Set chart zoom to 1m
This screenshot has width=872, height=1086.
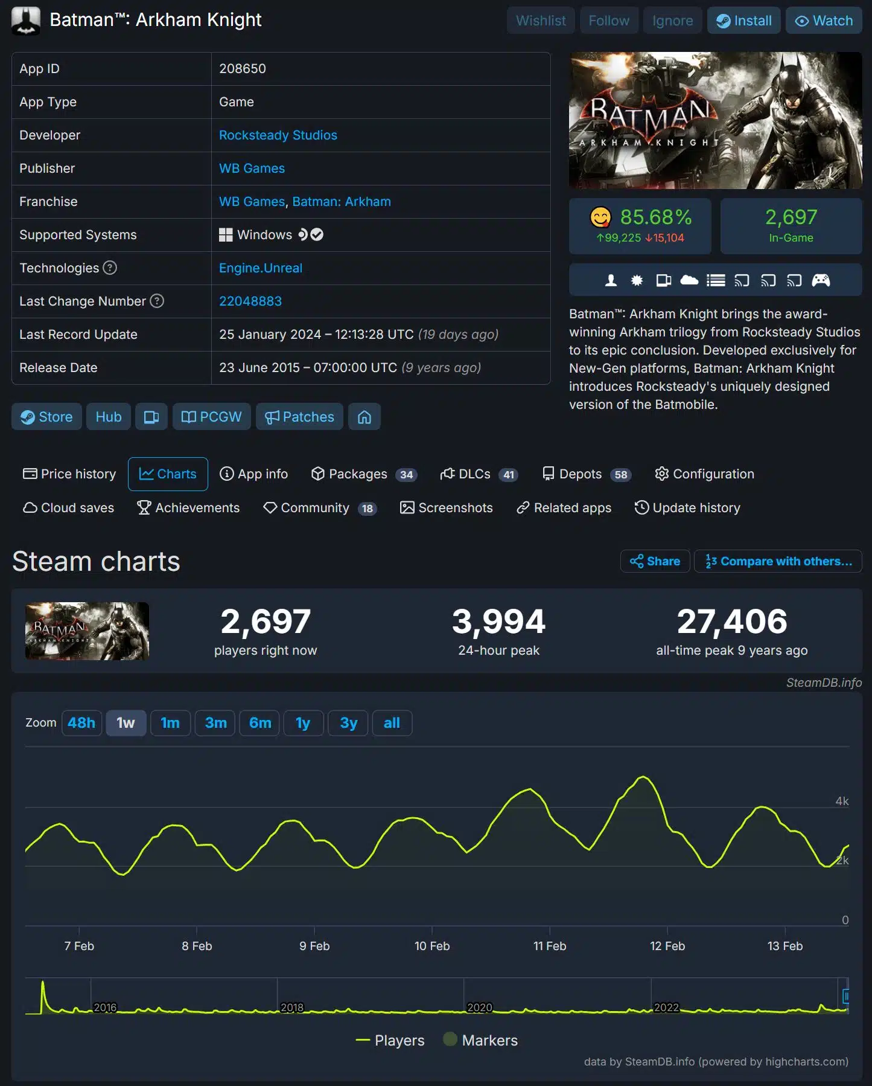[170, 723]
